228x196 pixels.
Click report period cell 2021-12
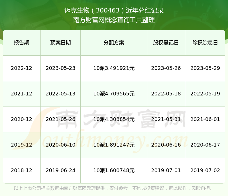point(22,94)
